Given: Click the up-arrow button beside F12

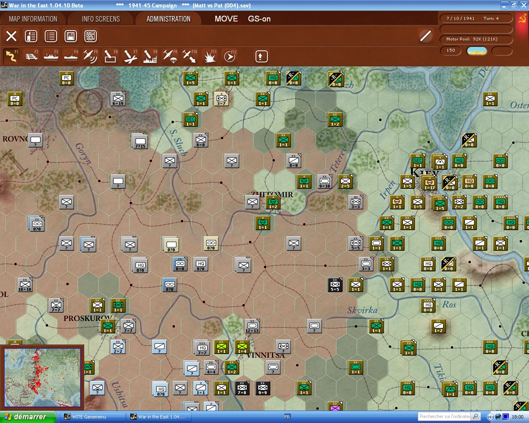Looking at the screenshot, I should click(x=261, y=56).
